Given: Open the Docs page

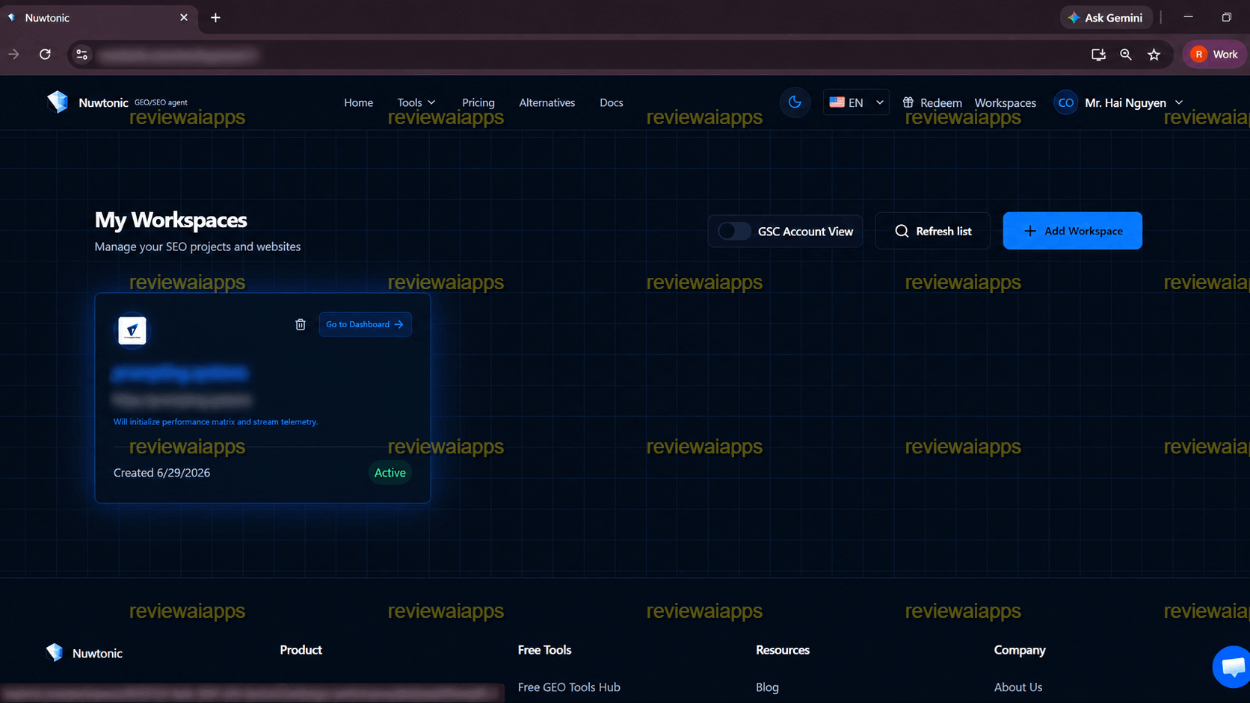Looking at the screenshot, I should click(612, 102).
